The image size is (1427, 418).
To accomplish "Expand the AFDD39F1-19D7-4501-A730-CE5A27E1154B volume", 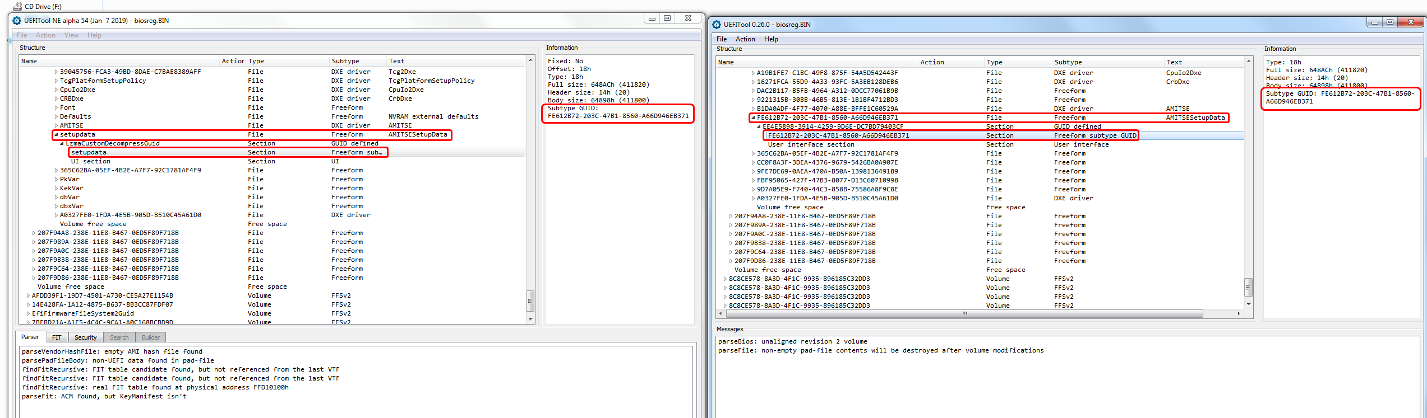I will (28, 296).
